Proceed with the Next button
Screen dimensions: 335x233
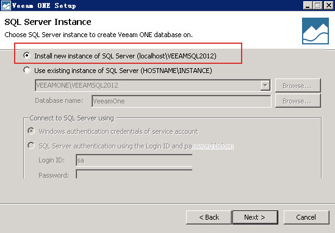(255, 217)
